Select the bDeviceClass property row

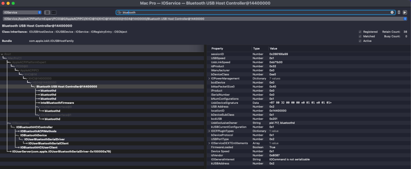coord(309,74)
